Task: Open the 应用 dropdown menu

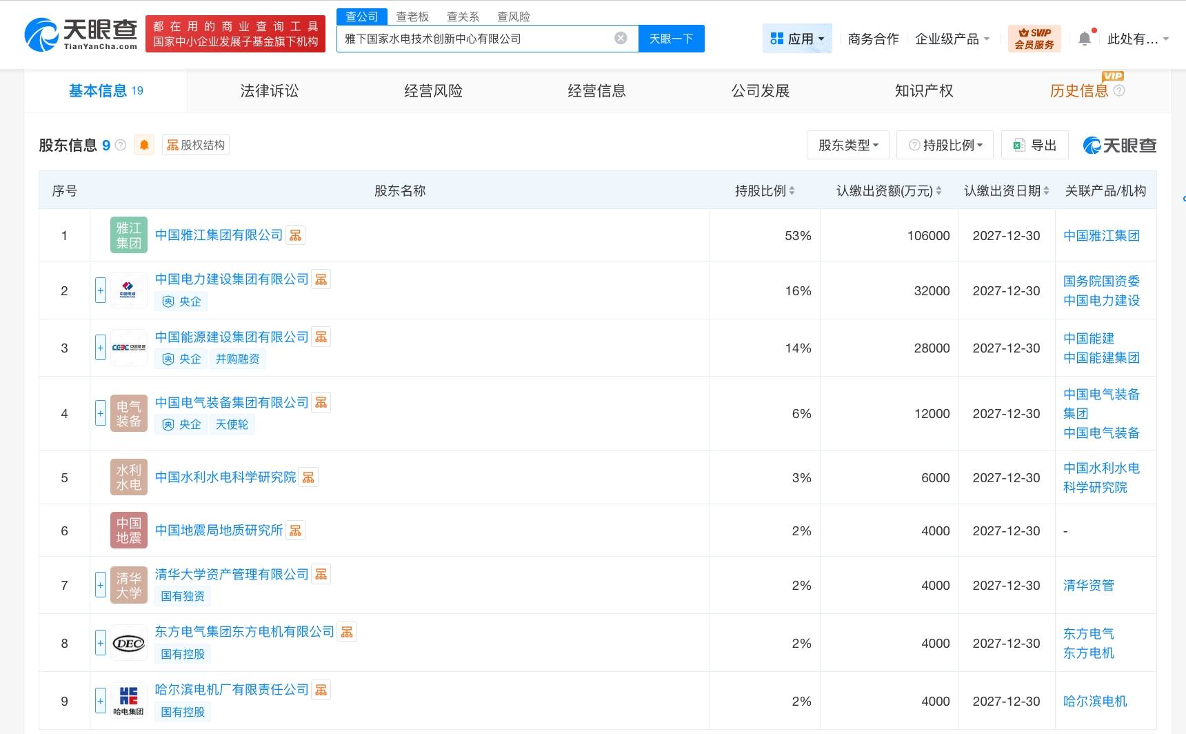Action: coord(797,39)
